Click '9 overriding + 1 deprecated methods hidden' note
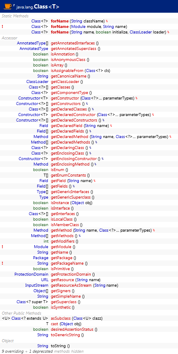178x354 pixels. [43, 351]
